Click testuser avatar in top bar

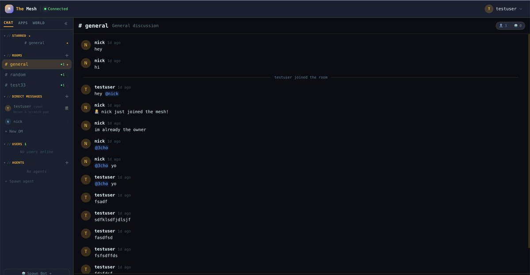(x=489, y=9)
